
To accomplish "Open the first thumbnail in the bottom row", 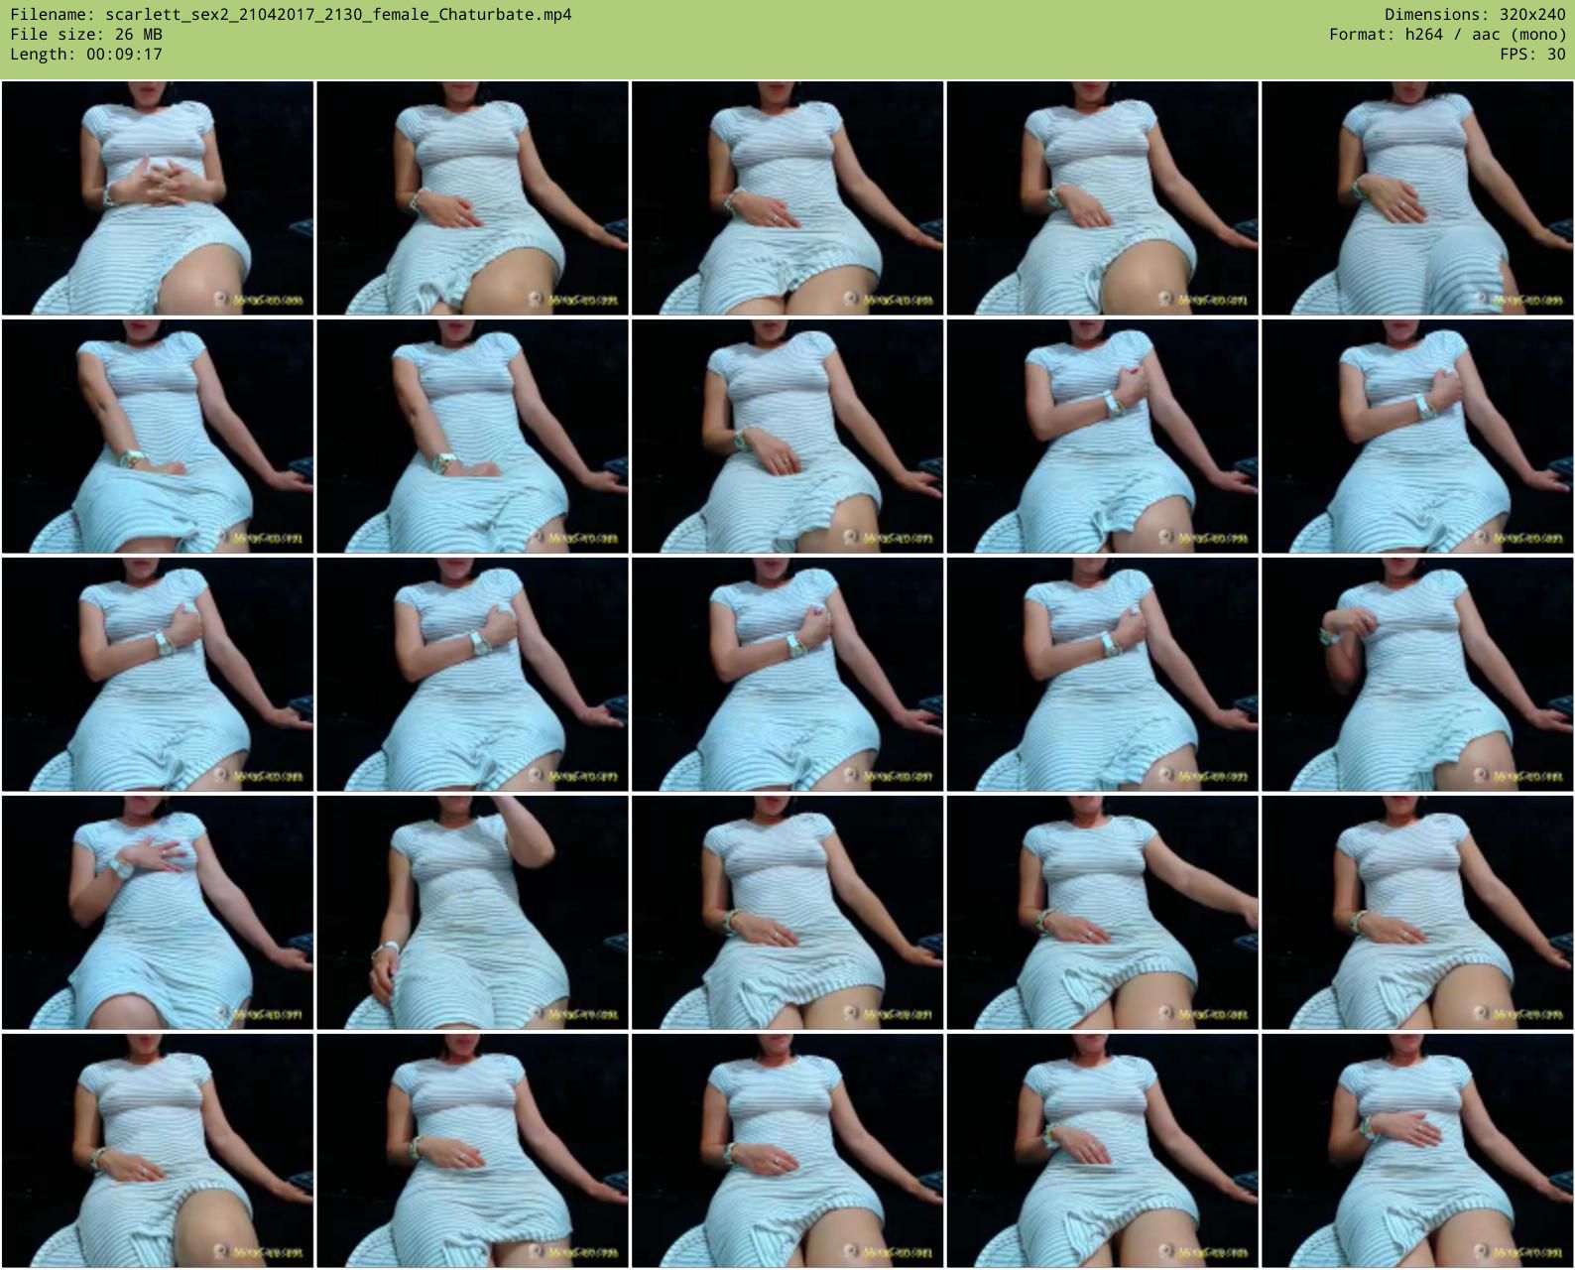I will [x=158, y=1151].
